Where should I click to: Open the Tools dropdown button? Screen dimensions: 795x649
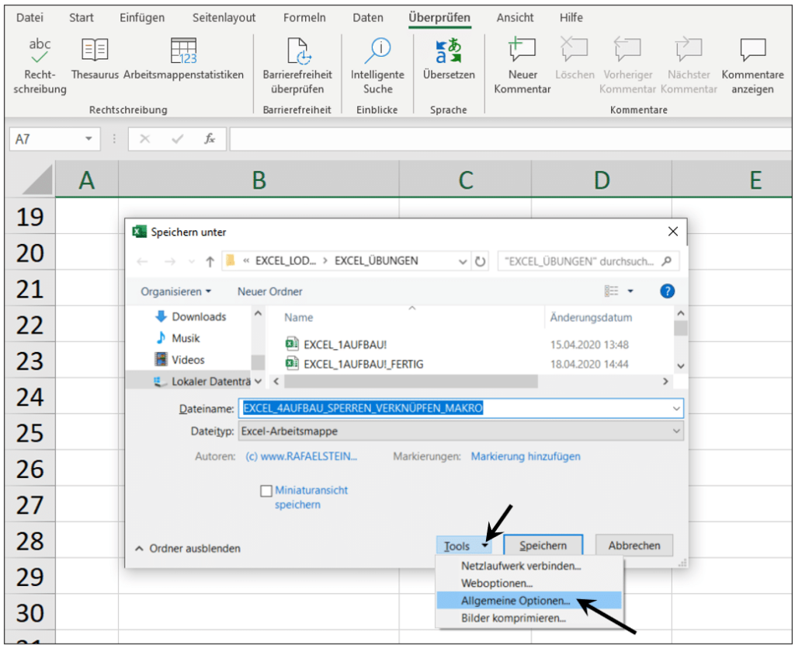pos(466,546)
